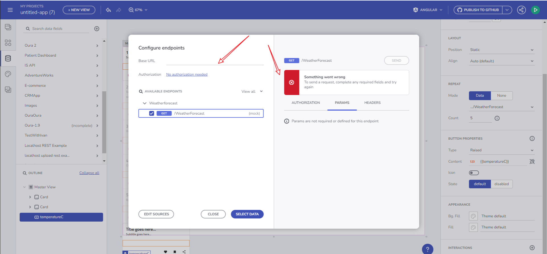Open the Position Static dropdown
The width and height of the screenshot is (547, 254).
[x=501, y=50]
